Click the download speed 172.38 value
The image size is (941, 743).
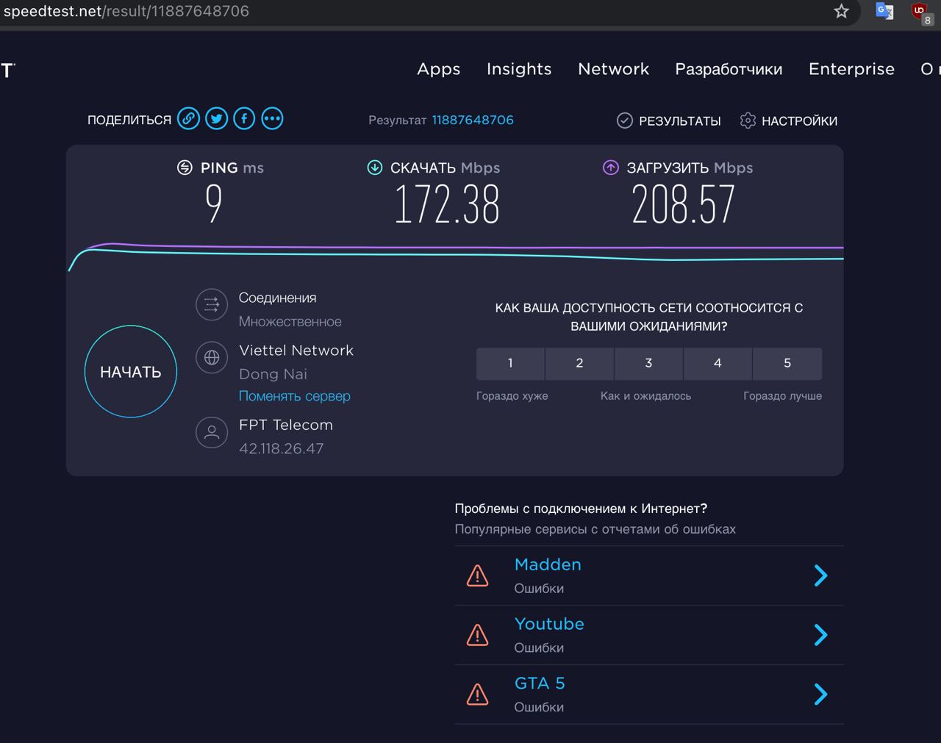coord(447,204)
